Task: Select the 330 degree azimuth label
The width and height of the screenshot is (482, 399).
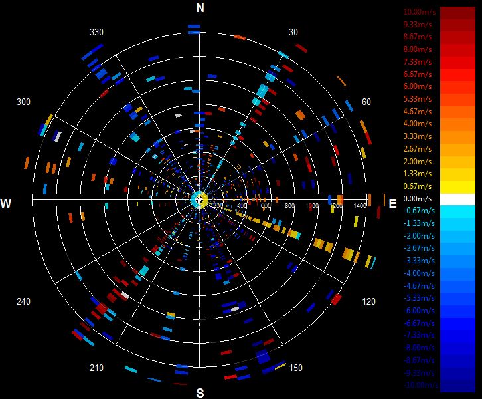Action: (x=96, y=32)
